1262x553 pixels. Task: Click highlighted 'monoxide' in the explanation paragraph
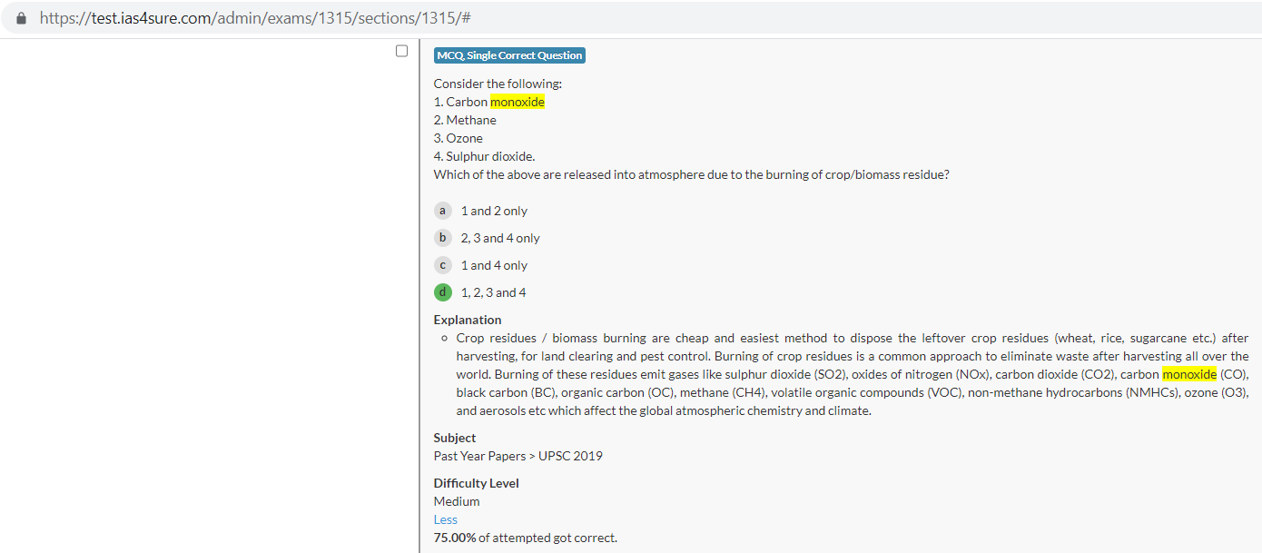pyautogui.click(x=1188, y=374)
